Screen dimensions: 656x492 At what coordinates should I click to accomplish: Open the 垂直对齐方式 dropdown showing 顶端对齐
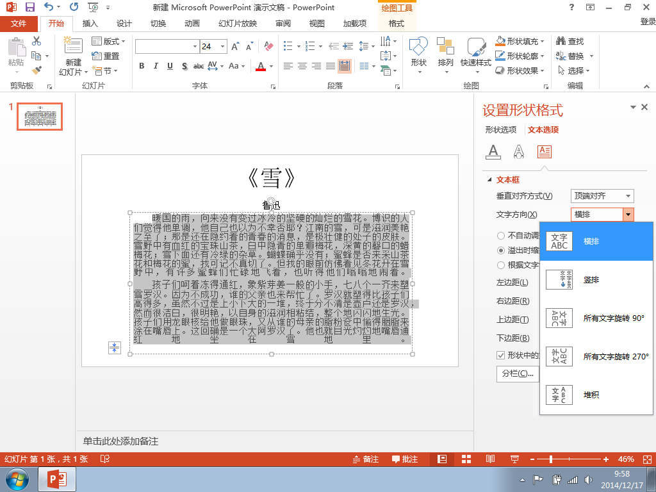click(x=602, y=196)
